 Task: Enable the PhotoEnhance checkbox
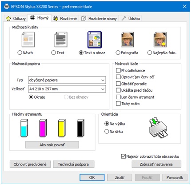click(118, 70)
